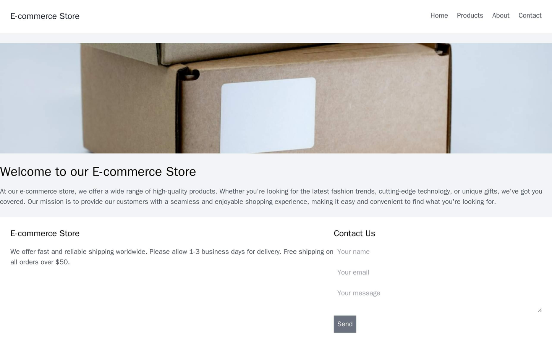
Task: Click the Home navigation link
Action: click(x=439, y=16)
